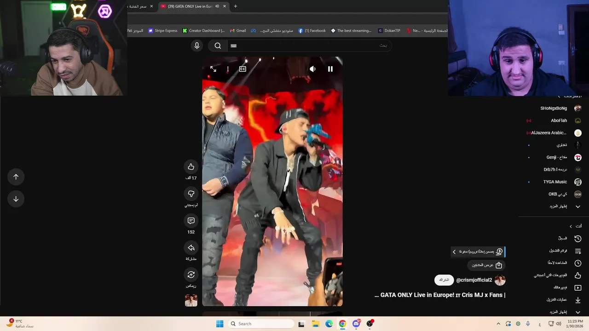This screenshot has width=589, height=331.
Task: Go to the previous short with up arrow
Action: pyautogui.click(x=16, y=177)
